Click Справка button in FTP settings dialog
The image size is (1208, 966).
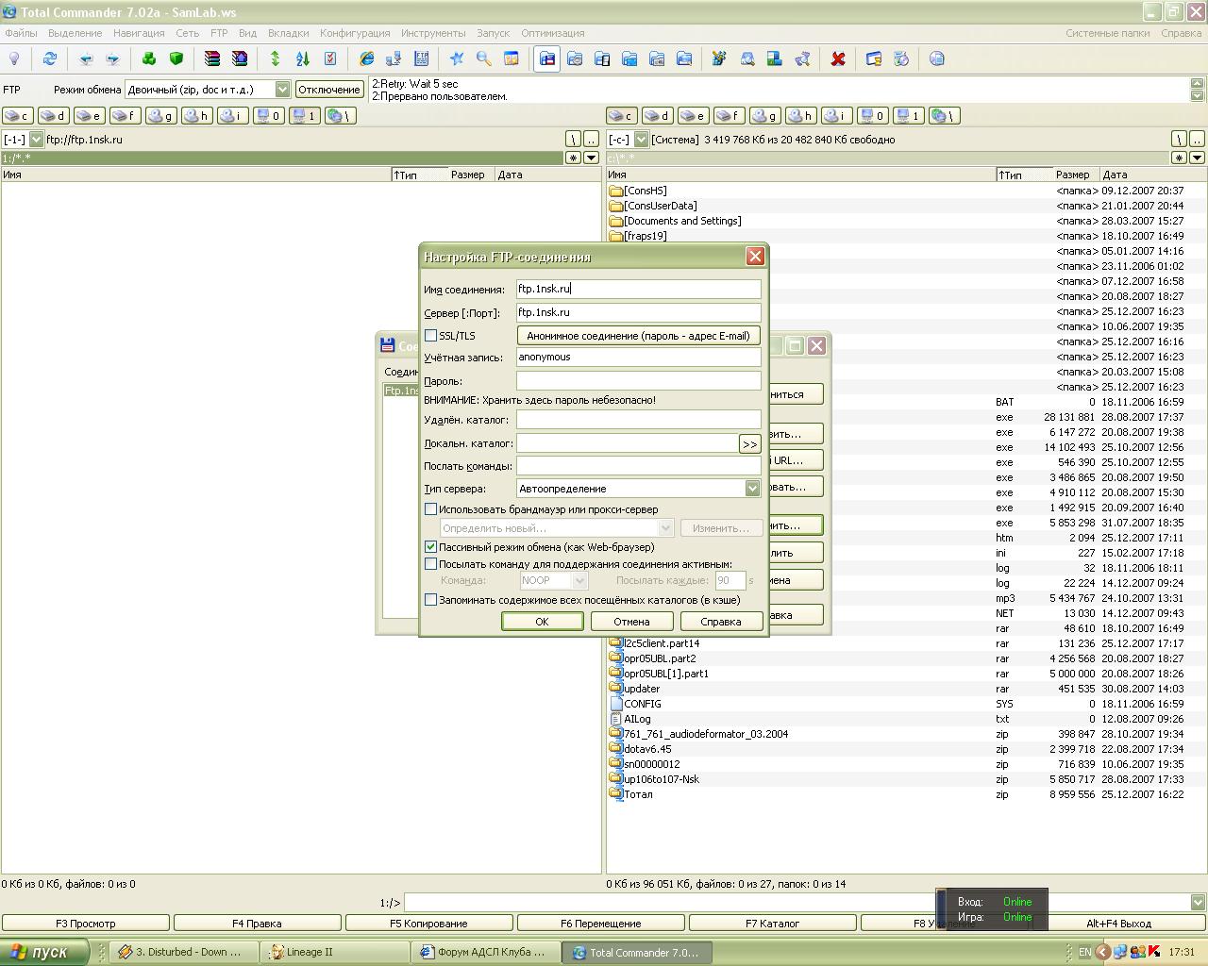point(721,622)
